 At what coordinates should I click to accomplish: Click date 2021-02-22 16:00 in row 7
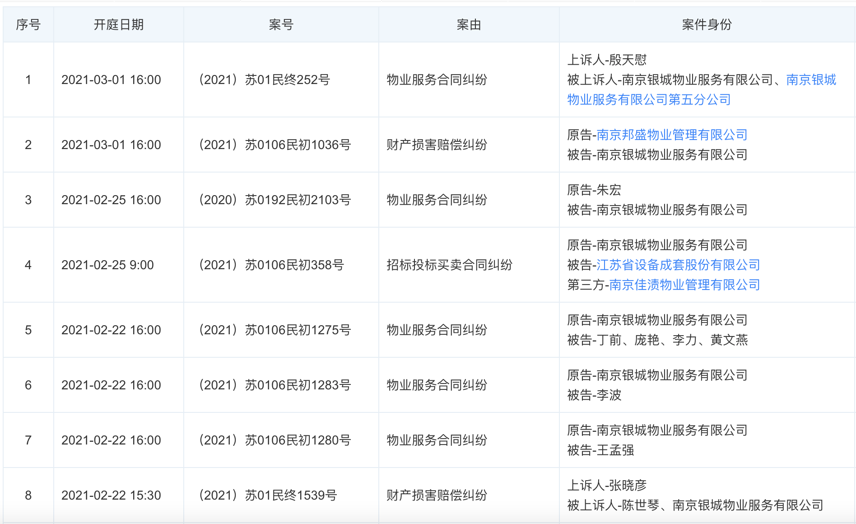pyautogui.click(x=111, y=440)
